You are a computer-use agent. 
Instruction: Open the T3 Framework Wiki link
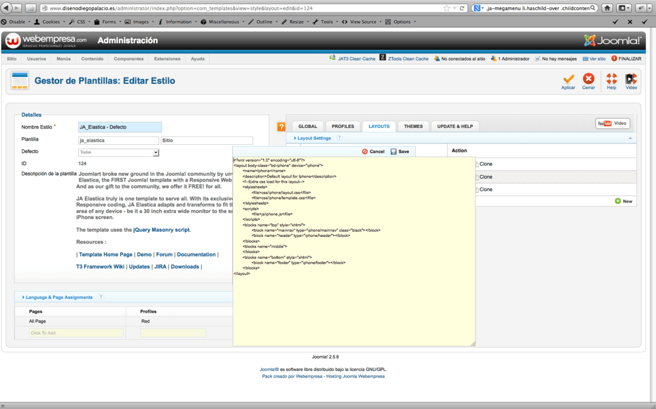tap(100, 267)
